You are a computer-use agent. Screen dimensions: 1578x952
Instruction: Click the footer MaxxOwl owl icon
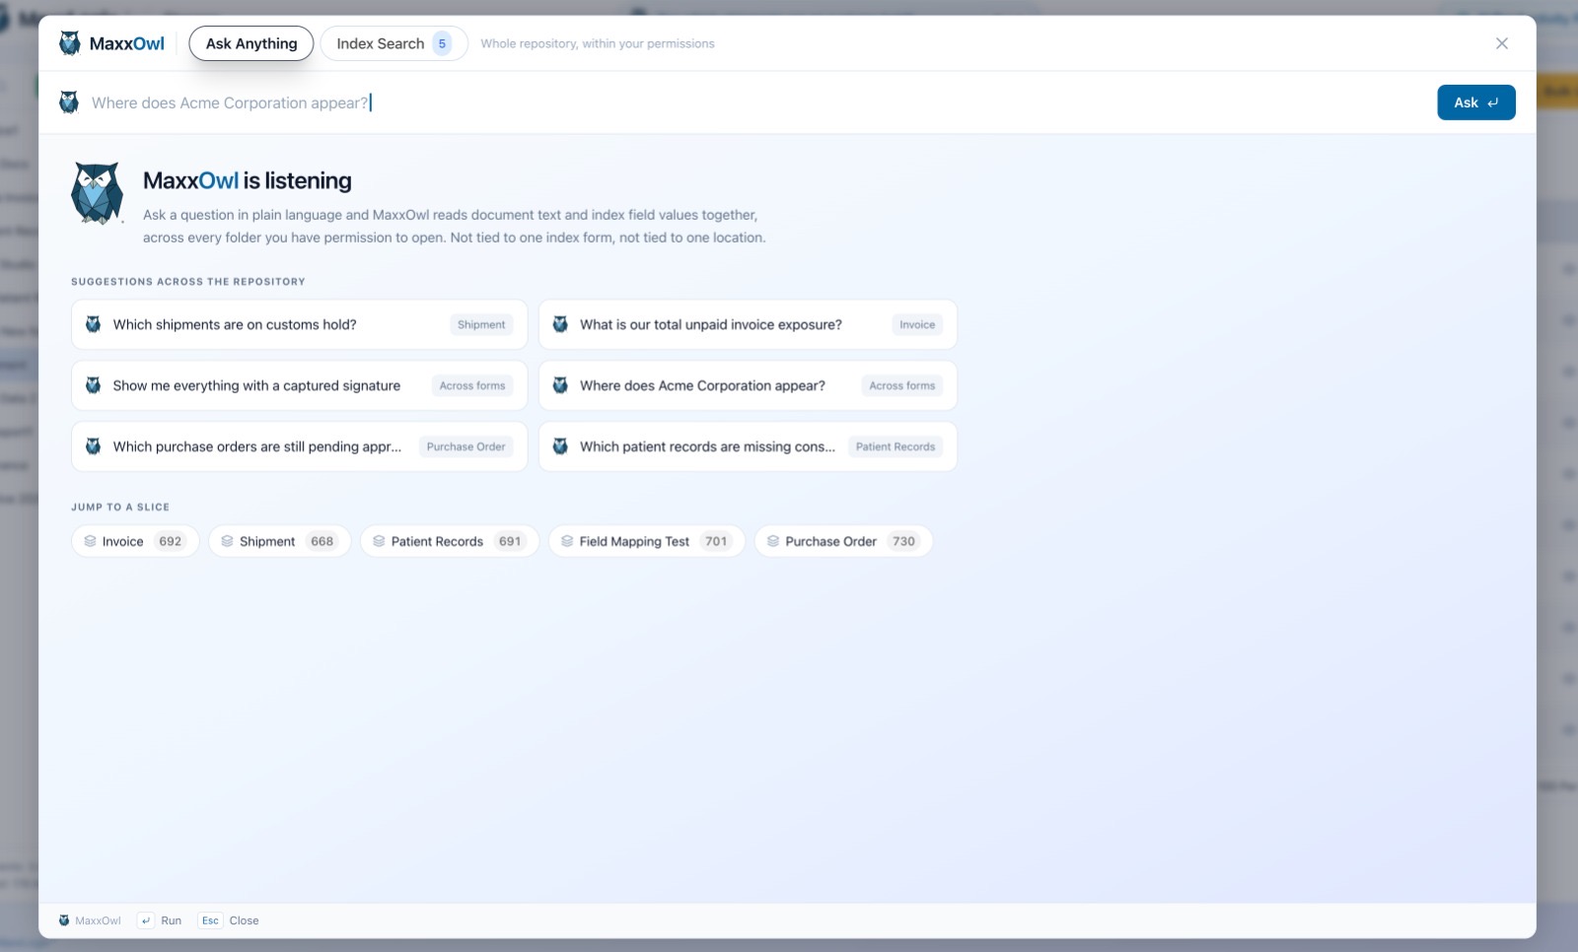(64, 920)
